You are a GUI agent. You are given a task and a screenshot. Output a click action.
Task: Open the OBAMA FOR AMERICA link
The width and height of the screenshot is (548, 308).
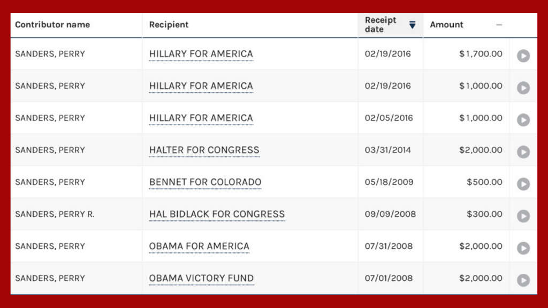[x=199, y=247]
